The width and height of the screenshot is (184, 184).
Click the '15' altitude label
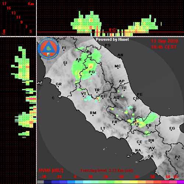(x=9, y=8)
